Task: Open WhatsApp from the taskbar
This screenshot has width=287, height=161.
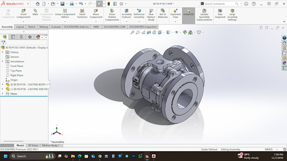Action: [140, 156]
